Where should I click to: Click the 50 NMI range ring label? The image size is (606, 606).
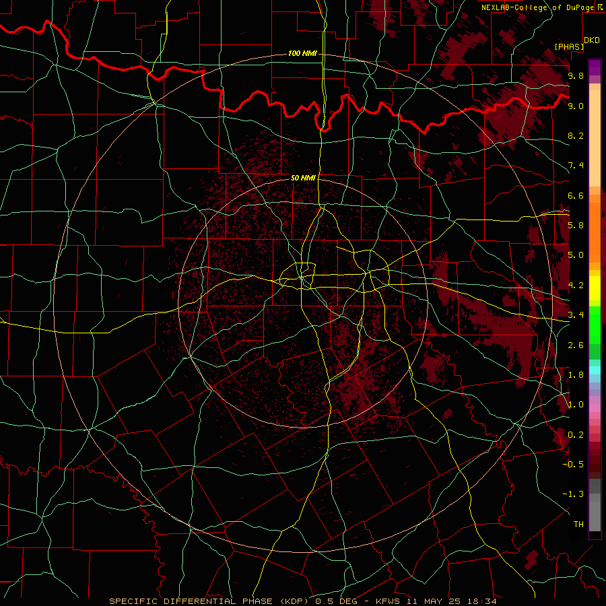point(304,178)
